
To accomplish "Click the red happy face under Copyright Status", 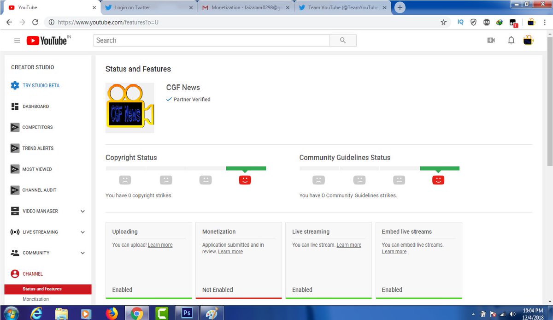I will (245, 180).
